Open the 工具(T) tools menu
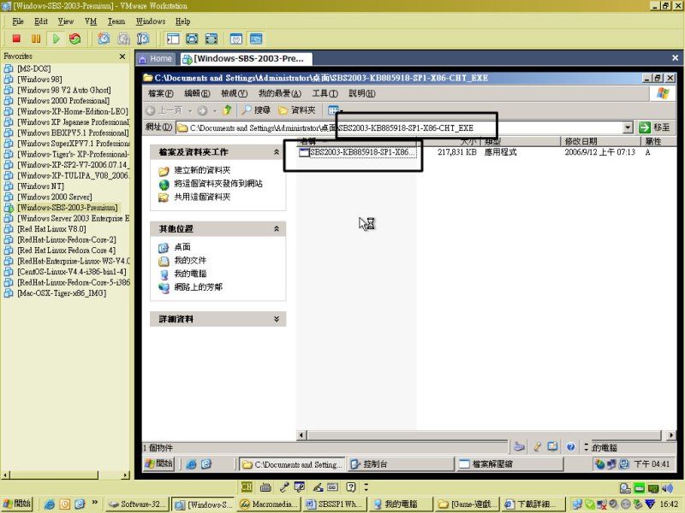This screenshot has height=513, width=685. [325, 93]
